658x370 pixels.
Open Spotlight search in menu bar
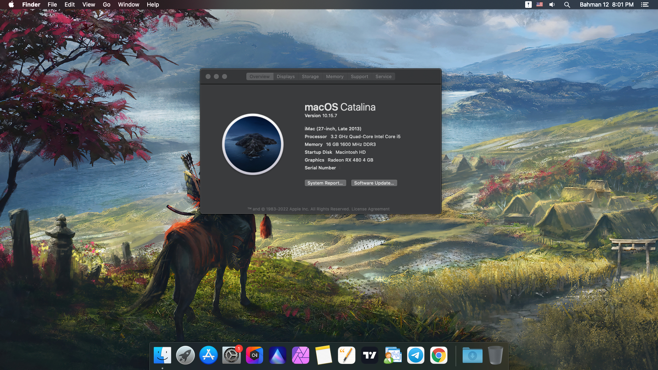[x=567, y=5]
